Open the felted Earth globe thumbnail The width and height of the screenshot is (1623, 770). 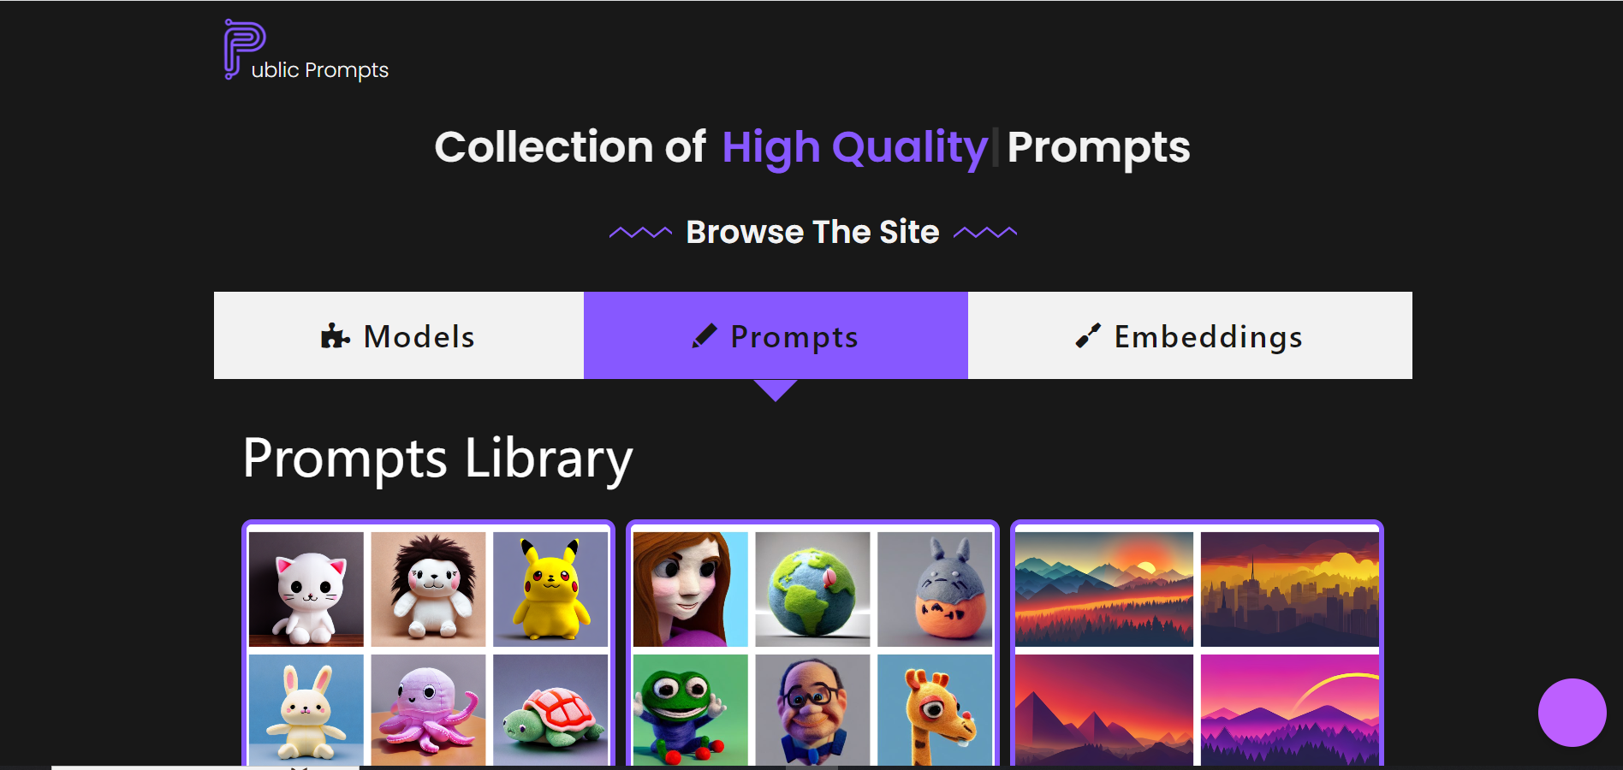812,589
